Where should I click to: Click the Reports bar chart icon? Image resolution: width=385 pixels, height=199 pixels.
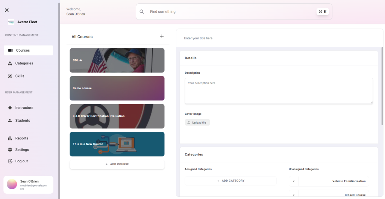[10, 138]
